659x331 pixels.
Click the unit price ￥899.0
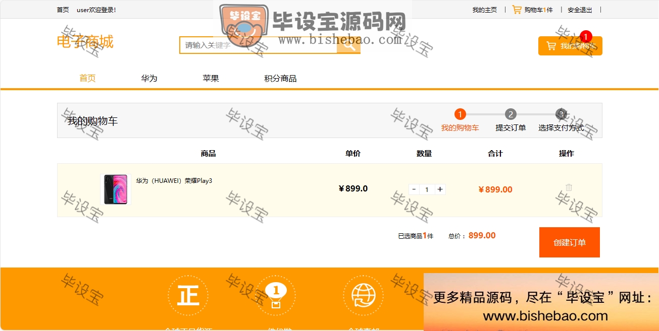353,189
